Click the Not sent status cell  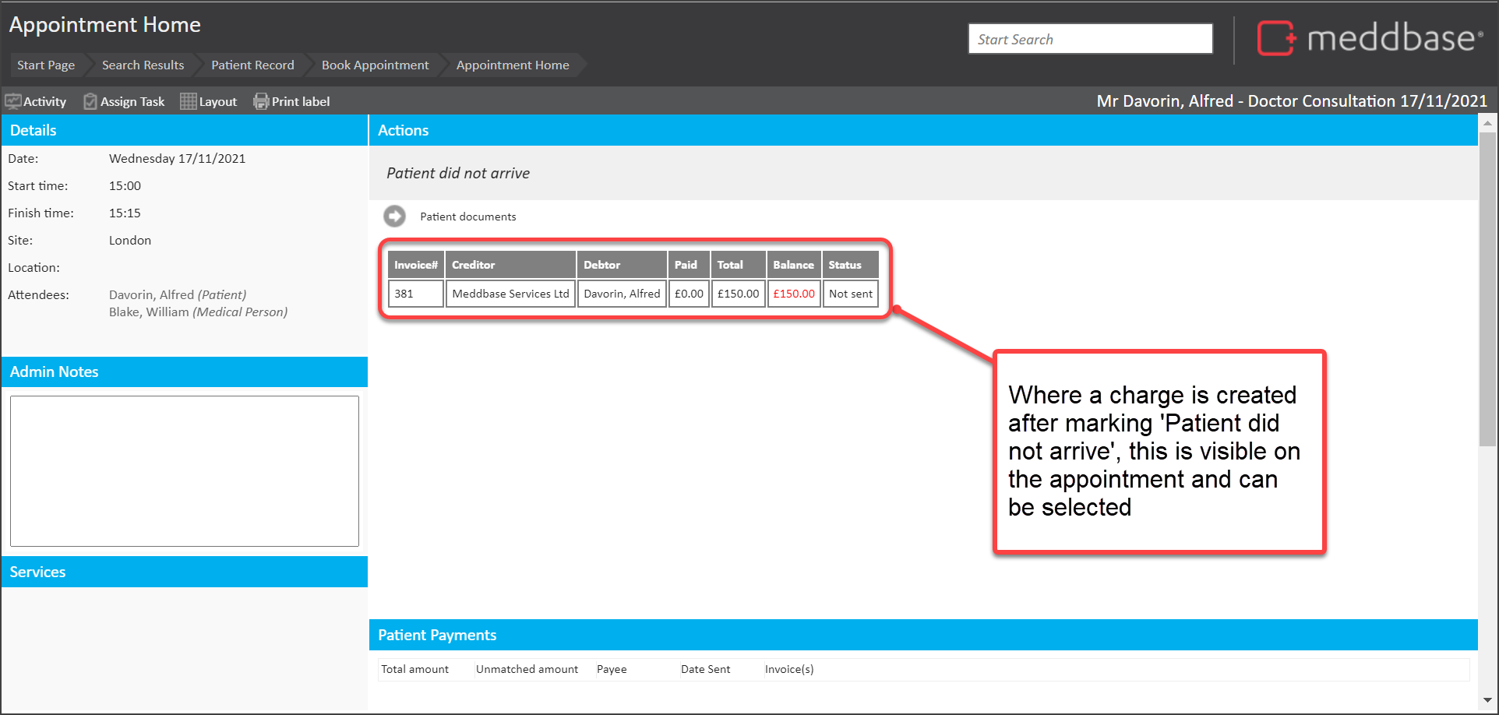click(850, 294)
